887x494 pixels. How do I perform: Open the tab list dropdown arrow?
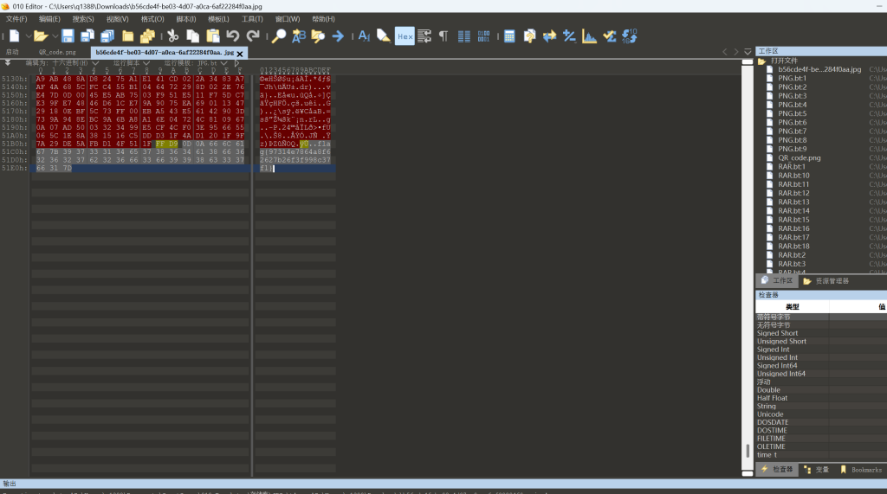pos(747,52)
